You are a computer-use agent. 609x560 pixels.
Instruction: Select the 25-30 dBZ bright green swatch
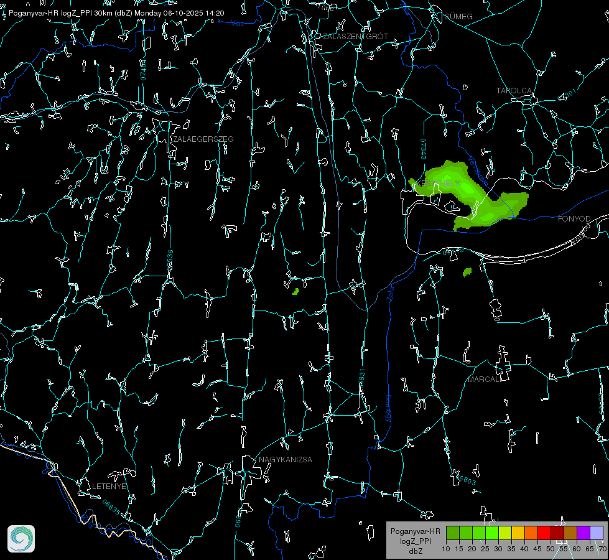click(492, 533)
